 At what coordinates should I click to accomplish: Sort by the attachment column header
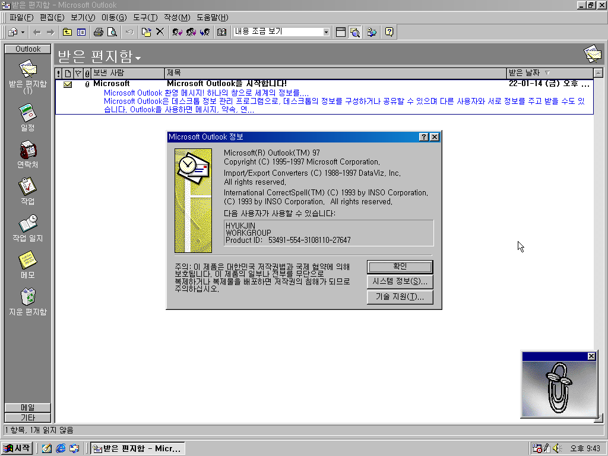point(87,73)
